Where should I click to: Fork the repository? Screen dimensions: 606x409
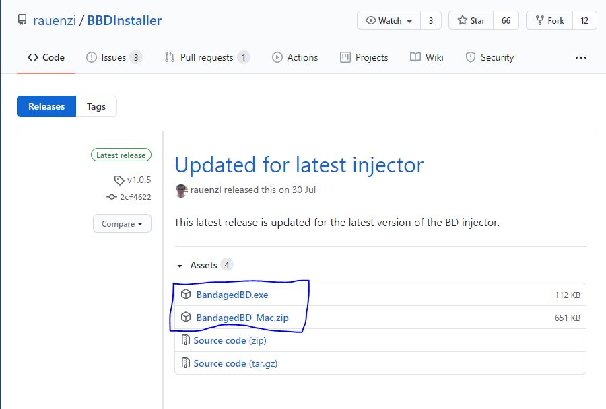click(549, 21)
